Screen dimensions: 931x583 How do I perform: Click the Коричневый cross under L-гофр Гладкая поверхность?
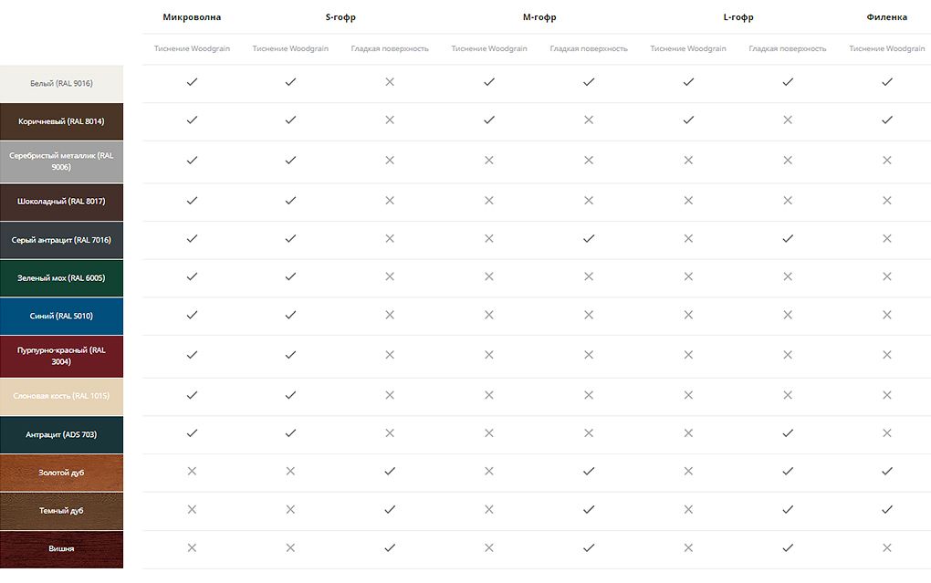point(788,120)
